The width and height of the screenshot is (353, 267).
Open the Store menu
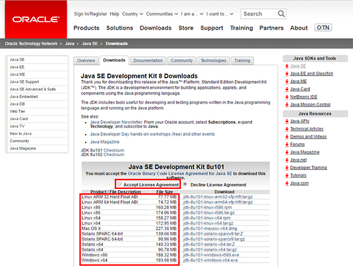coord(186,28)
